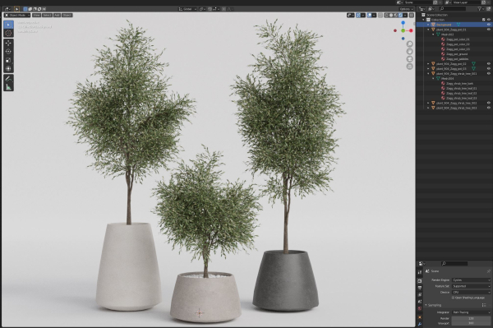
Task: Hide plant_904_Zagg_pot_02 in outliner
Action: pyautogui.click(x=489, y=64)
